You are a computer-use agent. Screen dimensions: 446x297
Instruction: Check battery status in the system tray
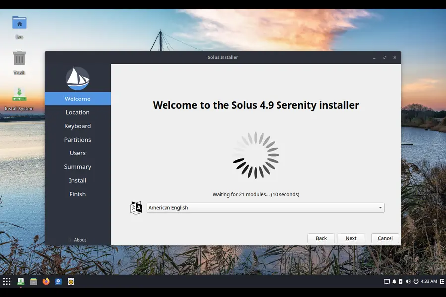point(401,281)
